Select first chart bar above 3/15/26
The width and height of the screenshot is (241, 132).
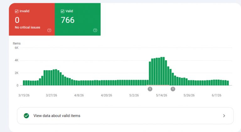[x=24, y=83]
